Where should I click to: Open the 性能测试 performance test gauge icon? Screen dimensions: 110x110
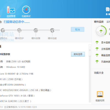(x=26, y=10)
